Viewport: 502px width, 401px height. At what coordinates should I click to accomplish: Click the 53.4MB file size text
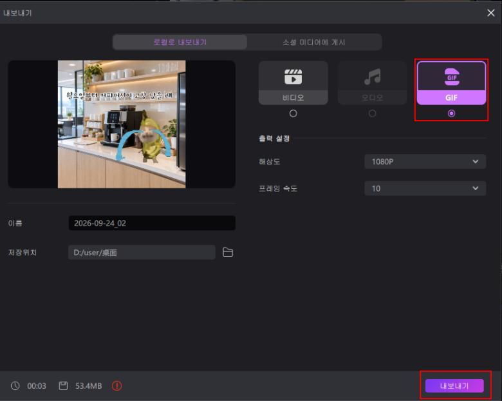[89, 386]
